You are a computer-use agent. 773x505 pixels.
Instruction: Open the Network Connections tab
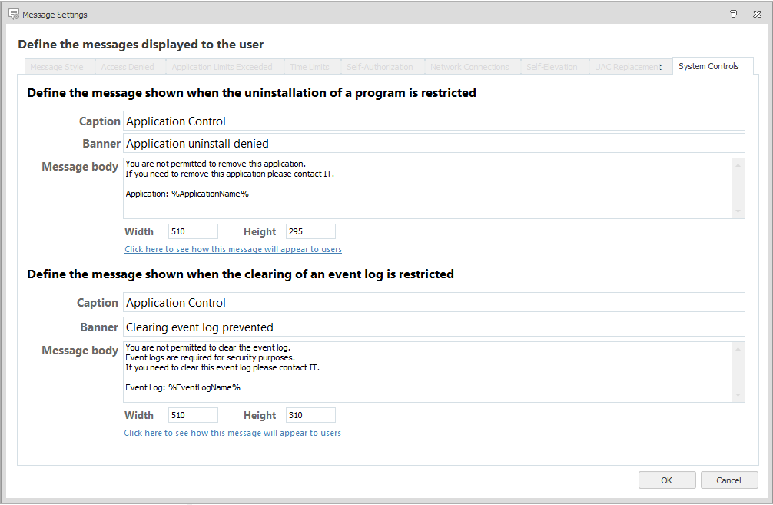tap(469, 67)
